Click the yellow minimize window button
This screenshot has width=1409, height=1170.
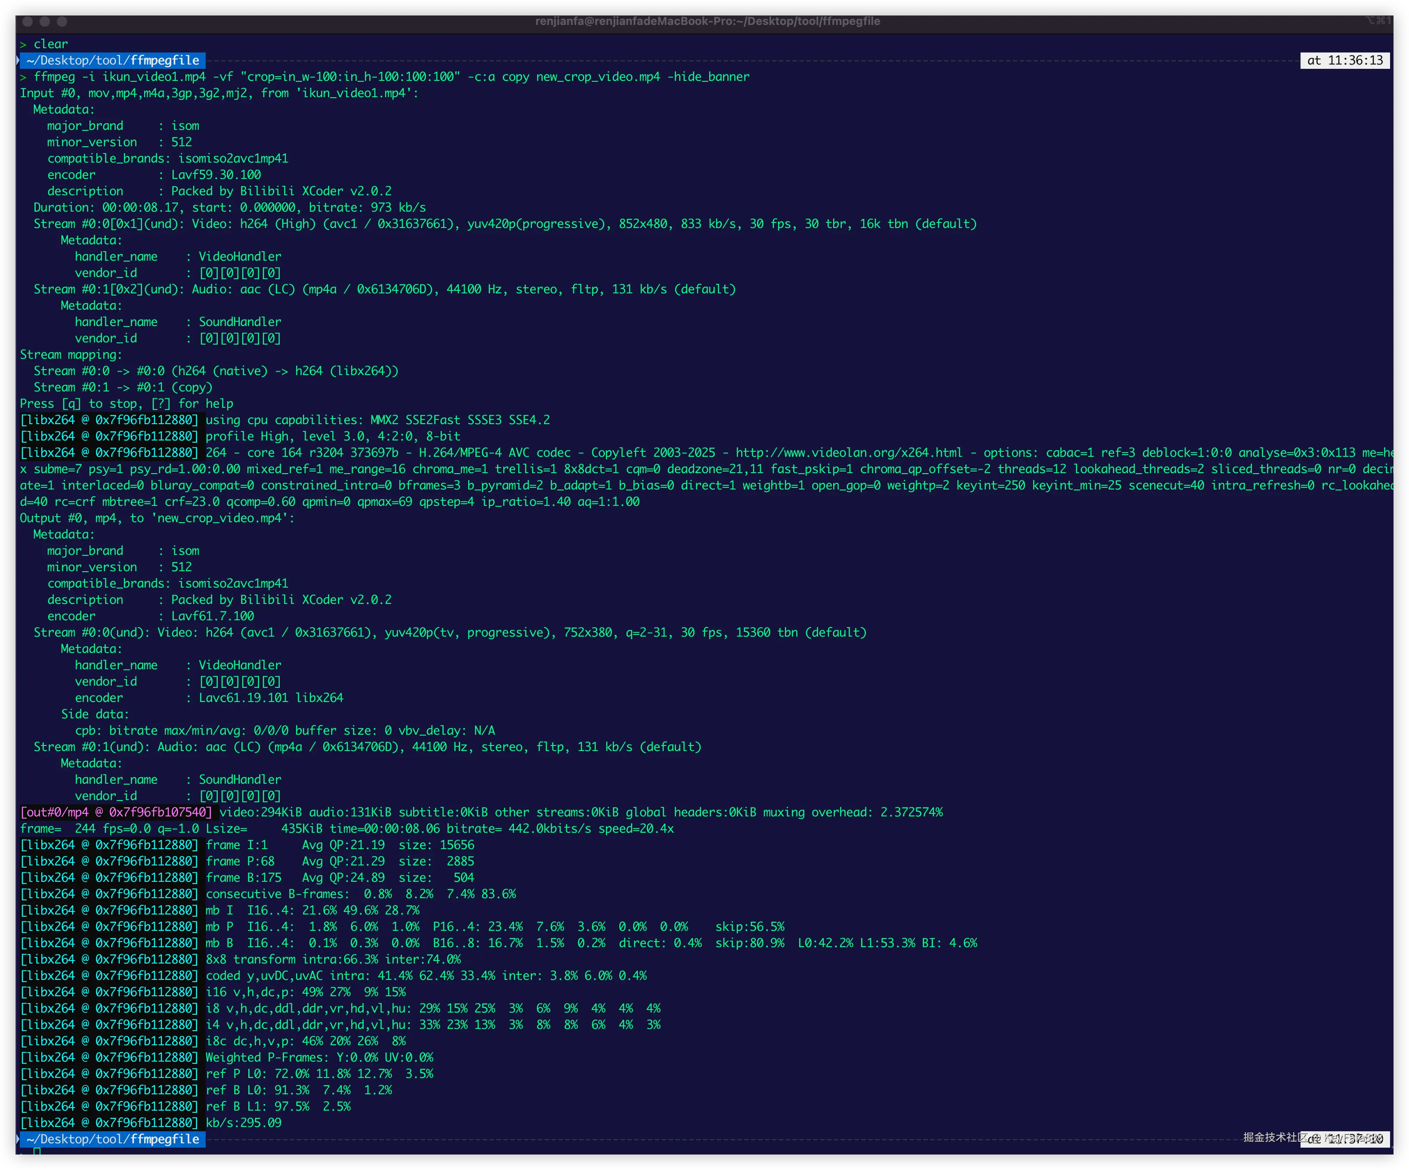[x=45, y=22]
